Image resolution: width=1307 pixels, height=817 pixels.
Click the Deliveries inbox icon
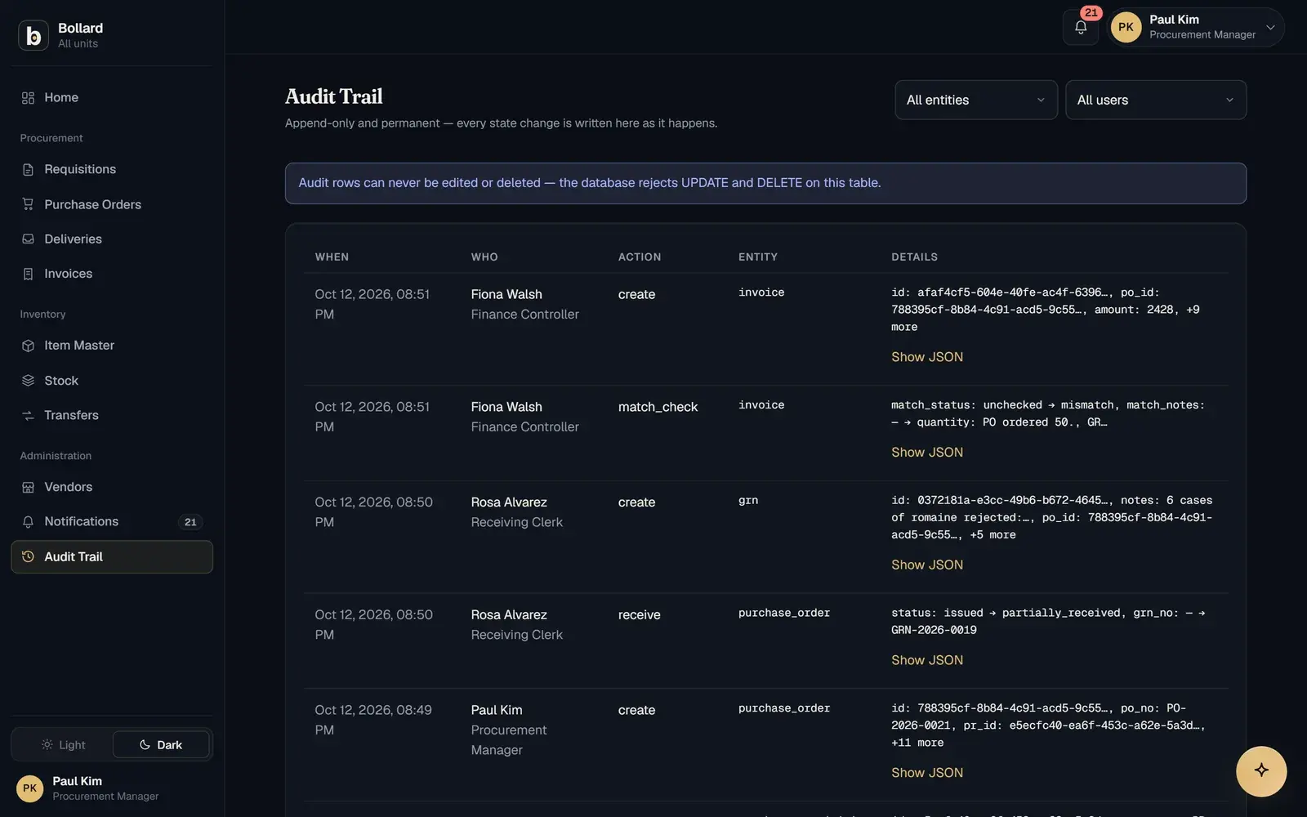[x=28, y=239]
